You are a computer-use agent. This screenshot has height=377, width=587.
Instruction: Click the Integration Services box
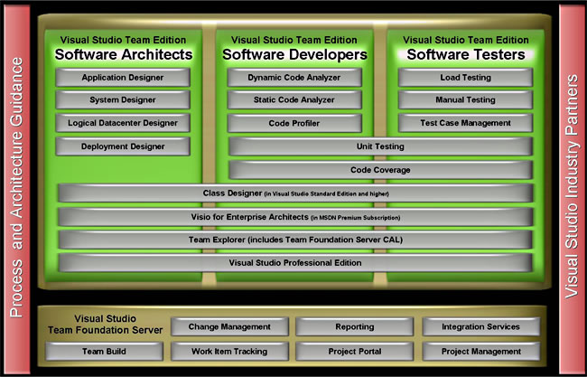[481, 326]
